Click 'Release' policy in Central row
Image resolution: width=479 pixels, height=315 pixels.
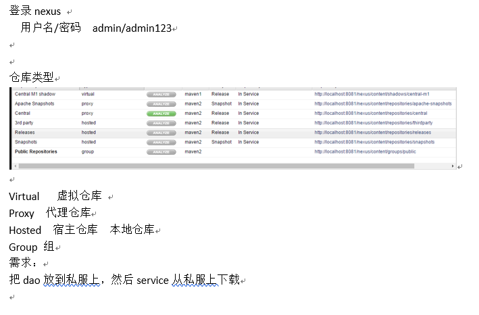point(220,113)
